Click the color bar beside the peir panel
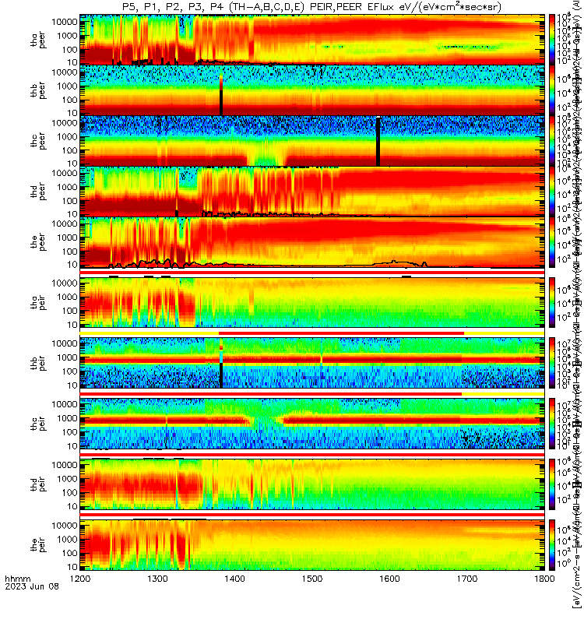This screenshot has height=623, width=584. (x=552, y=544)
